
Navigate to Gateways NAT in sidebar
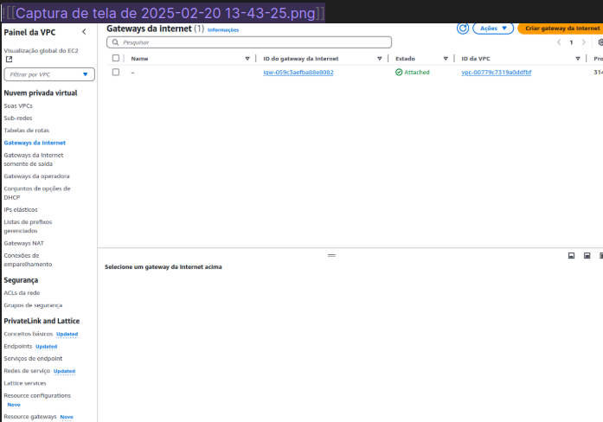point(23,243)
